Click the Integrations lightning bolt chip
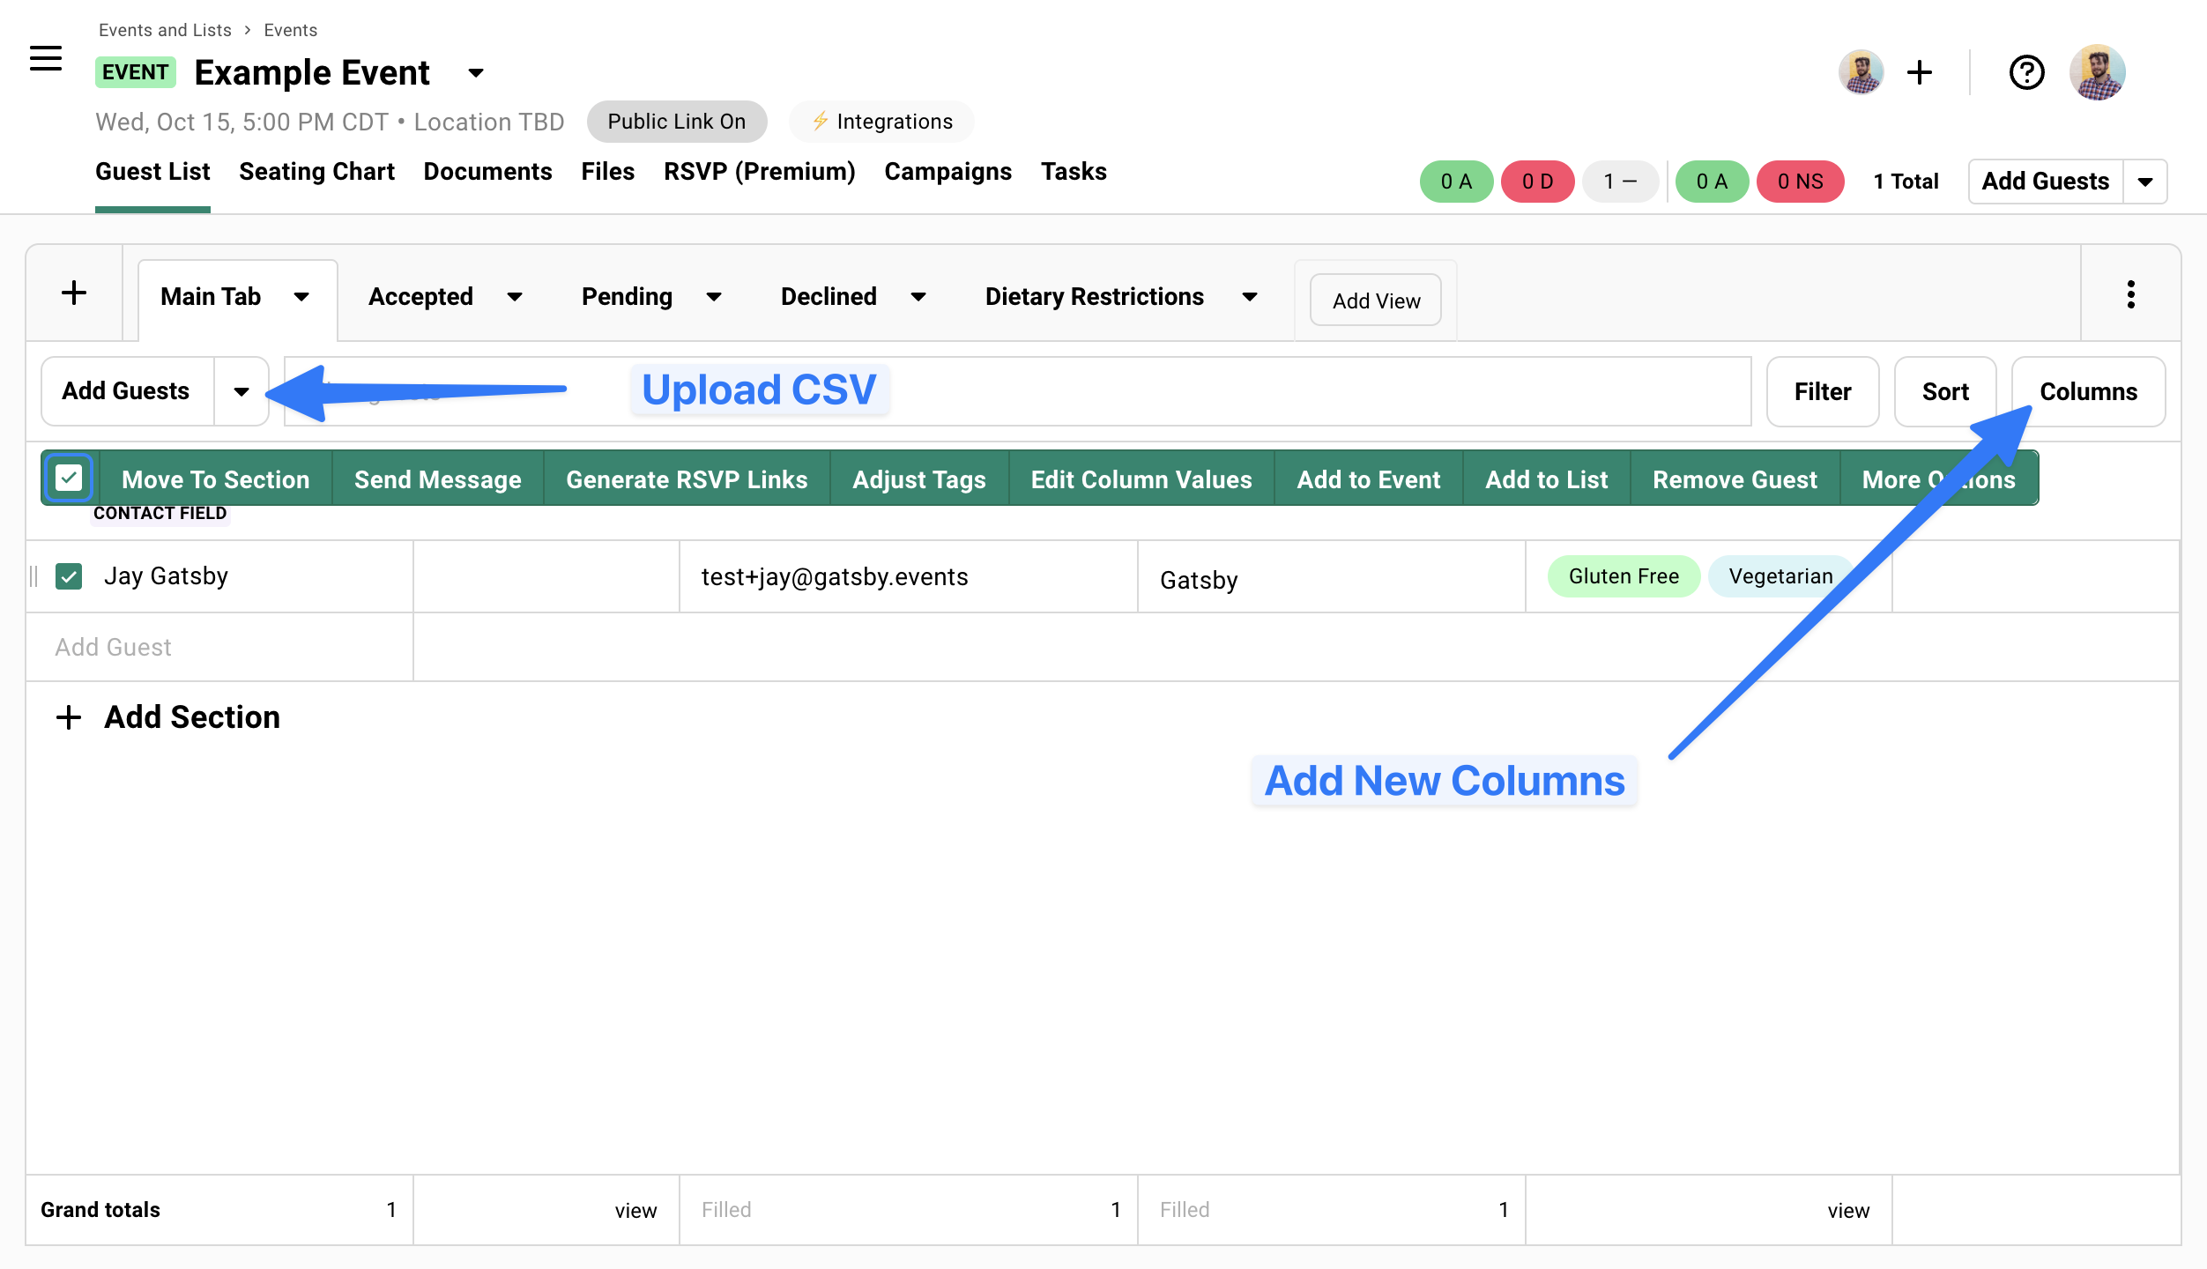Viewport: 2207px width, 1269px height. point(881,122)
